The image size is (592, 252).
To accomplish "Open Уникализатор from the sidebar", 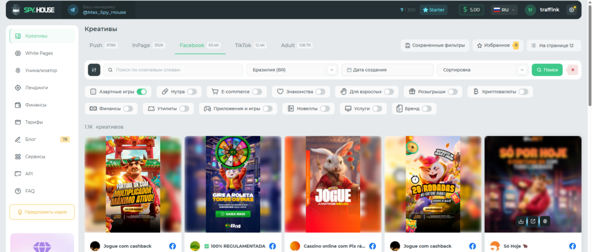I will 42,70.
